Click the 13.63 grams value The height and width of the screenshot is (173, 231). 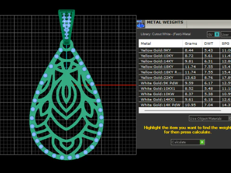pyautogui.click(x=190, y=77)
